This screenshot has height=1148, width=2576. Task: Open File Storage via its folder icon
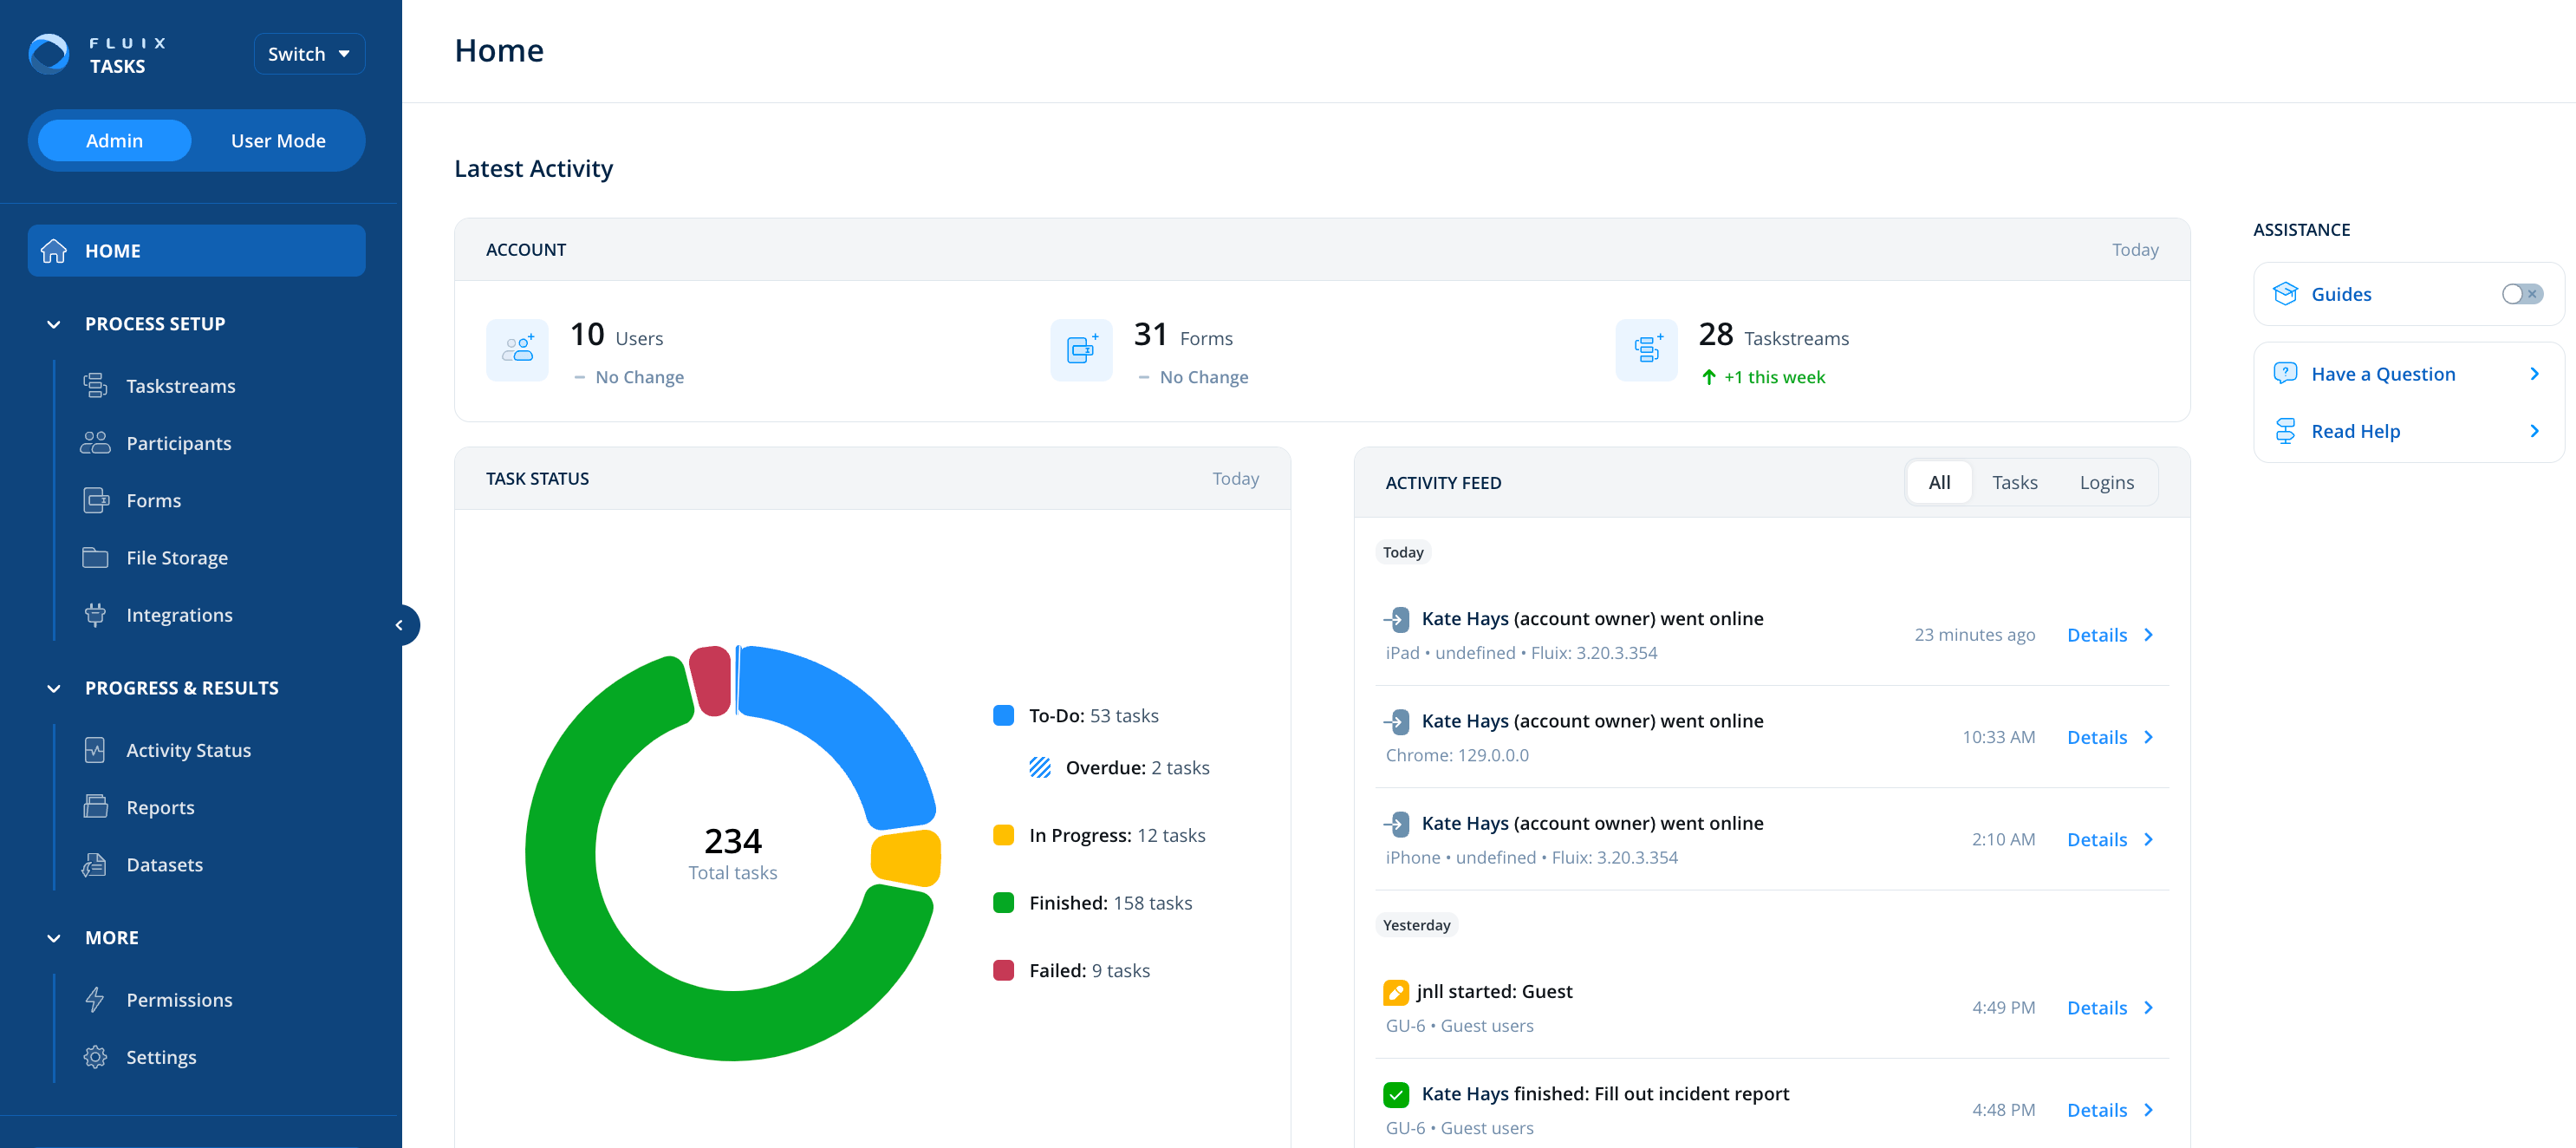95,557
